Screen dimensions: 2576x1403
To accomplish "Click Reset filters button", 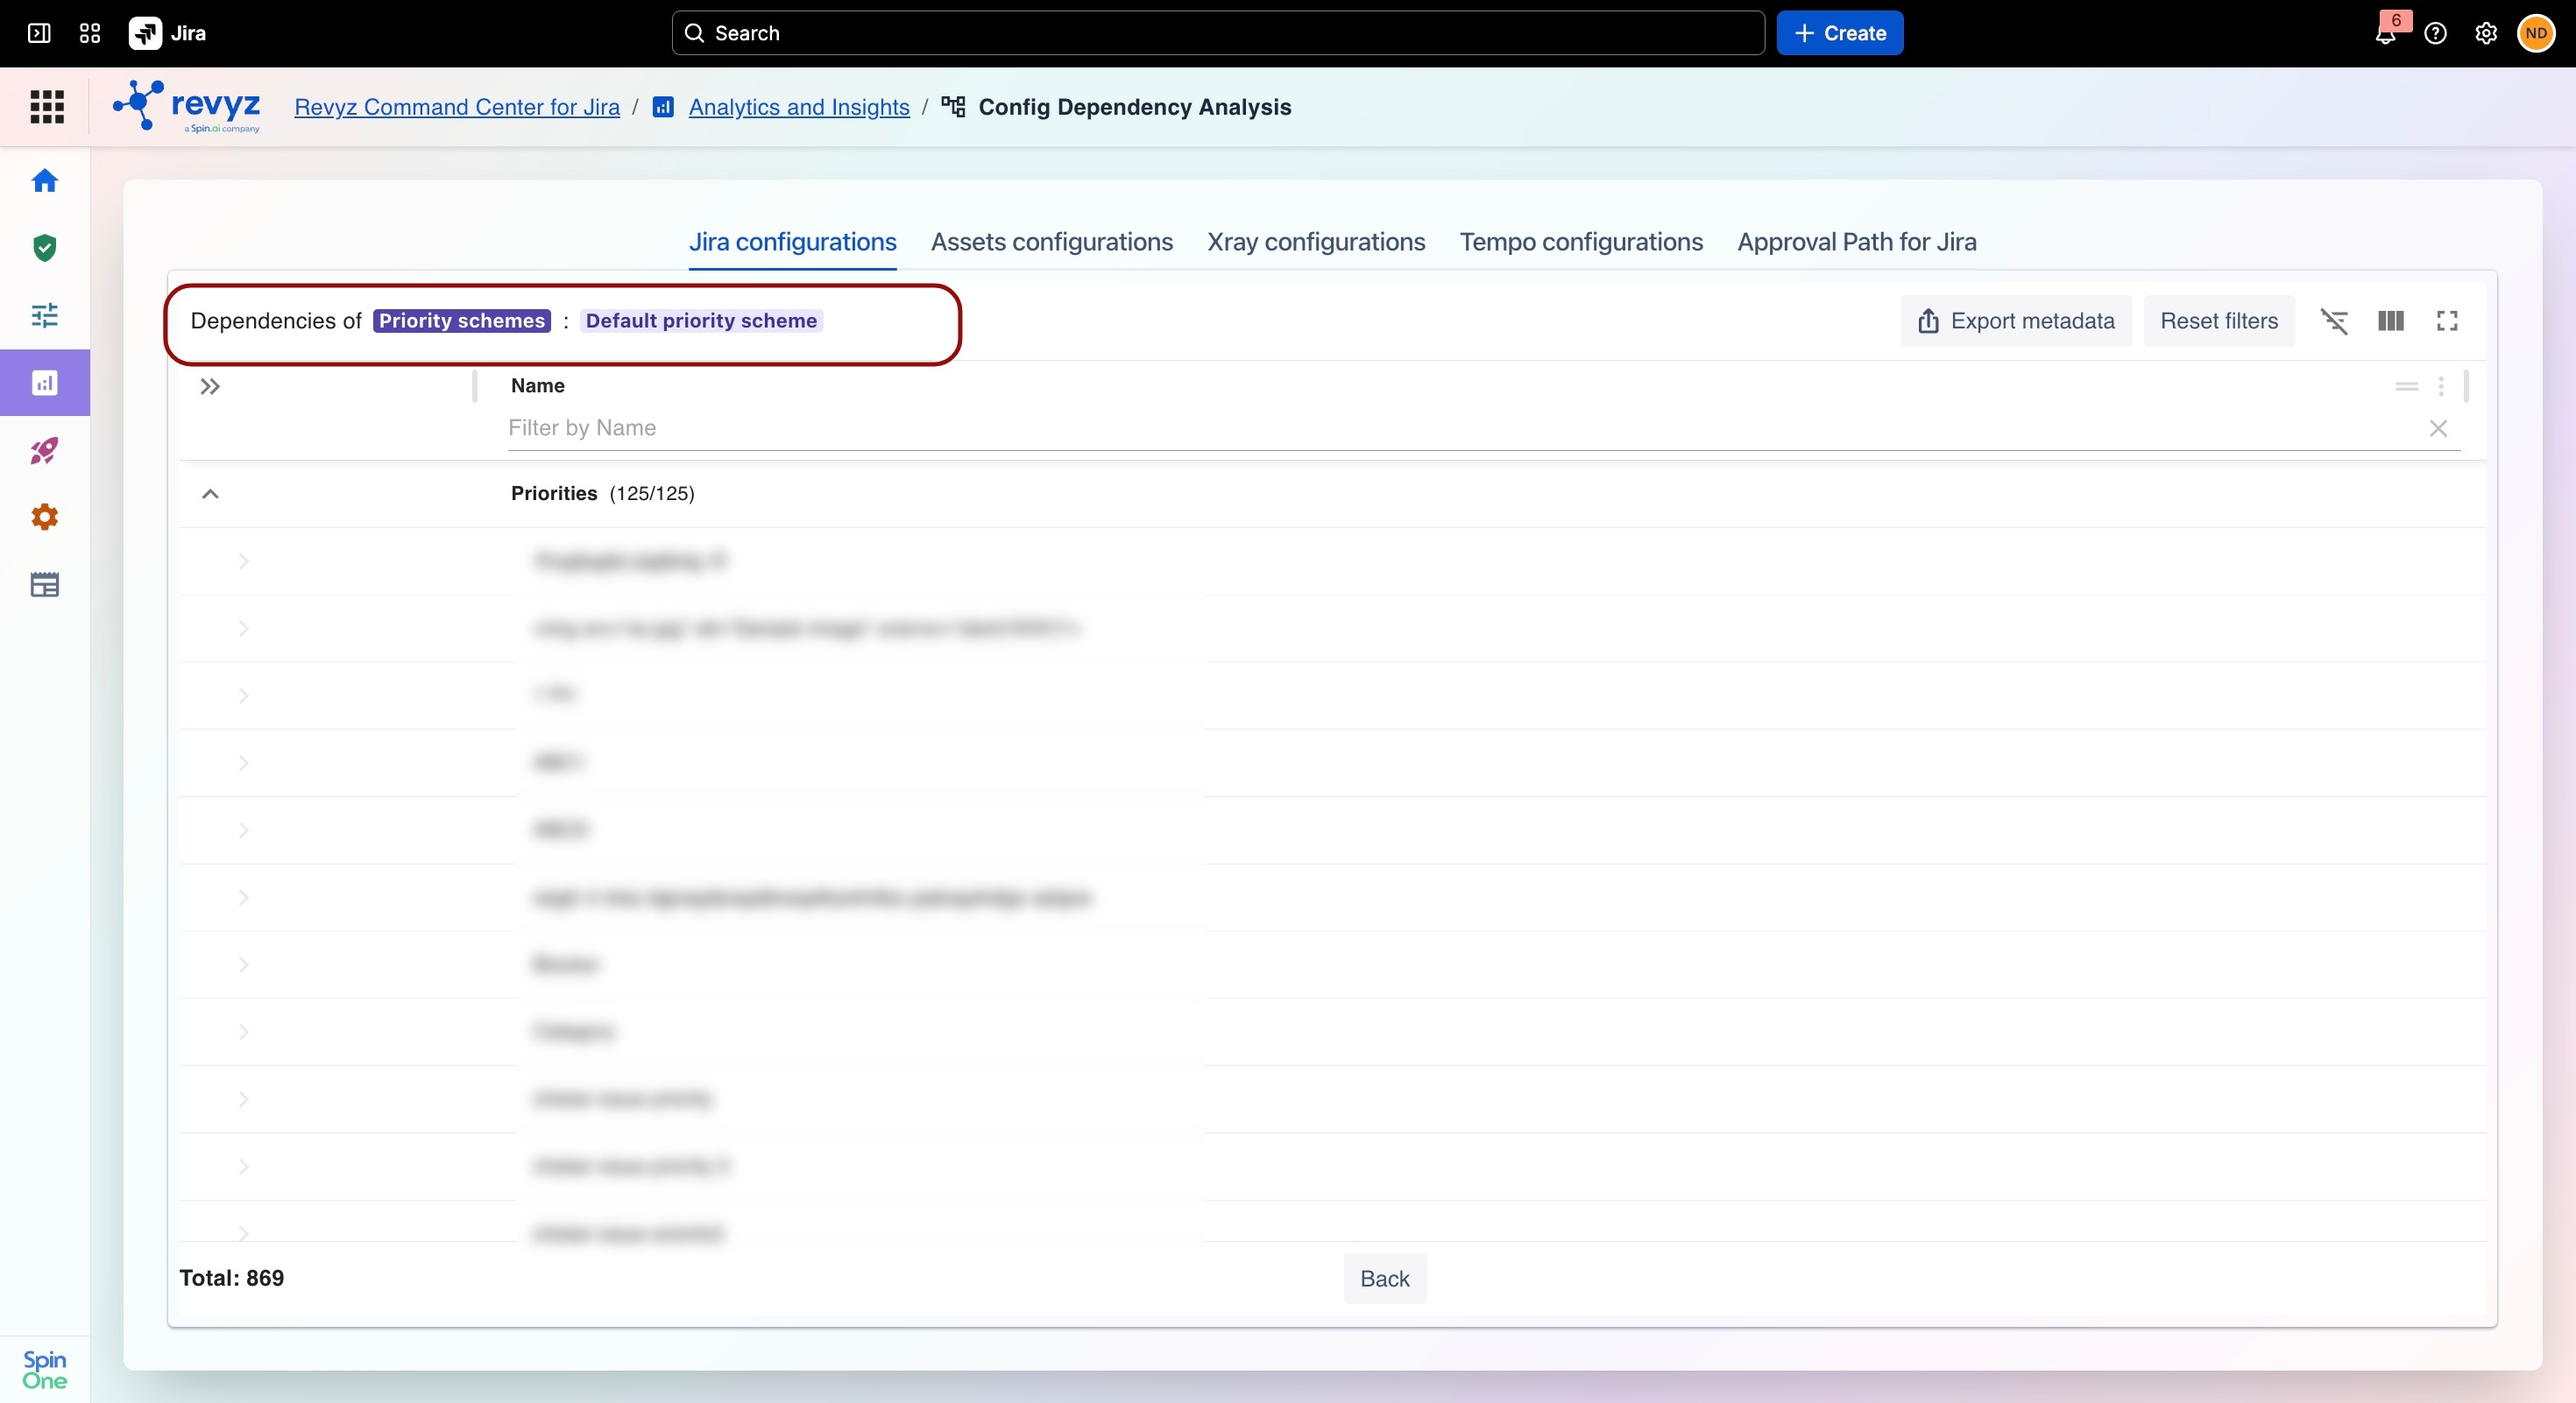I will [x=2219, y=321].
